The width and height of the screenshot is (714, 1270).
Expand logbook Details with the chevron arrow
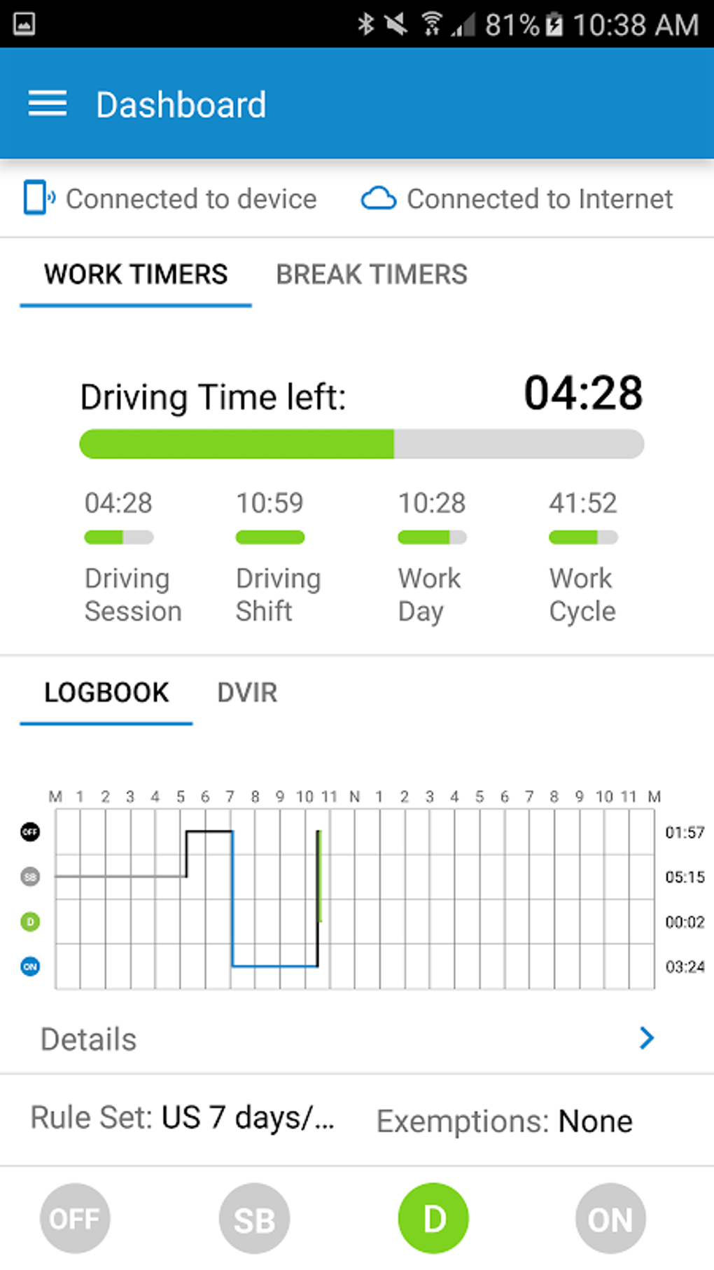click(647, 1037)
